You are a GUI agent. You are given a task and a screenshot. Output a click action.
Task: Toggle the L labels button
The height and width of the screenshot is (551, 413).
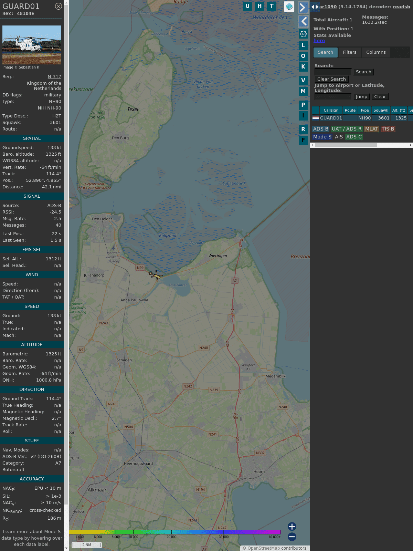tap(303, 45)
